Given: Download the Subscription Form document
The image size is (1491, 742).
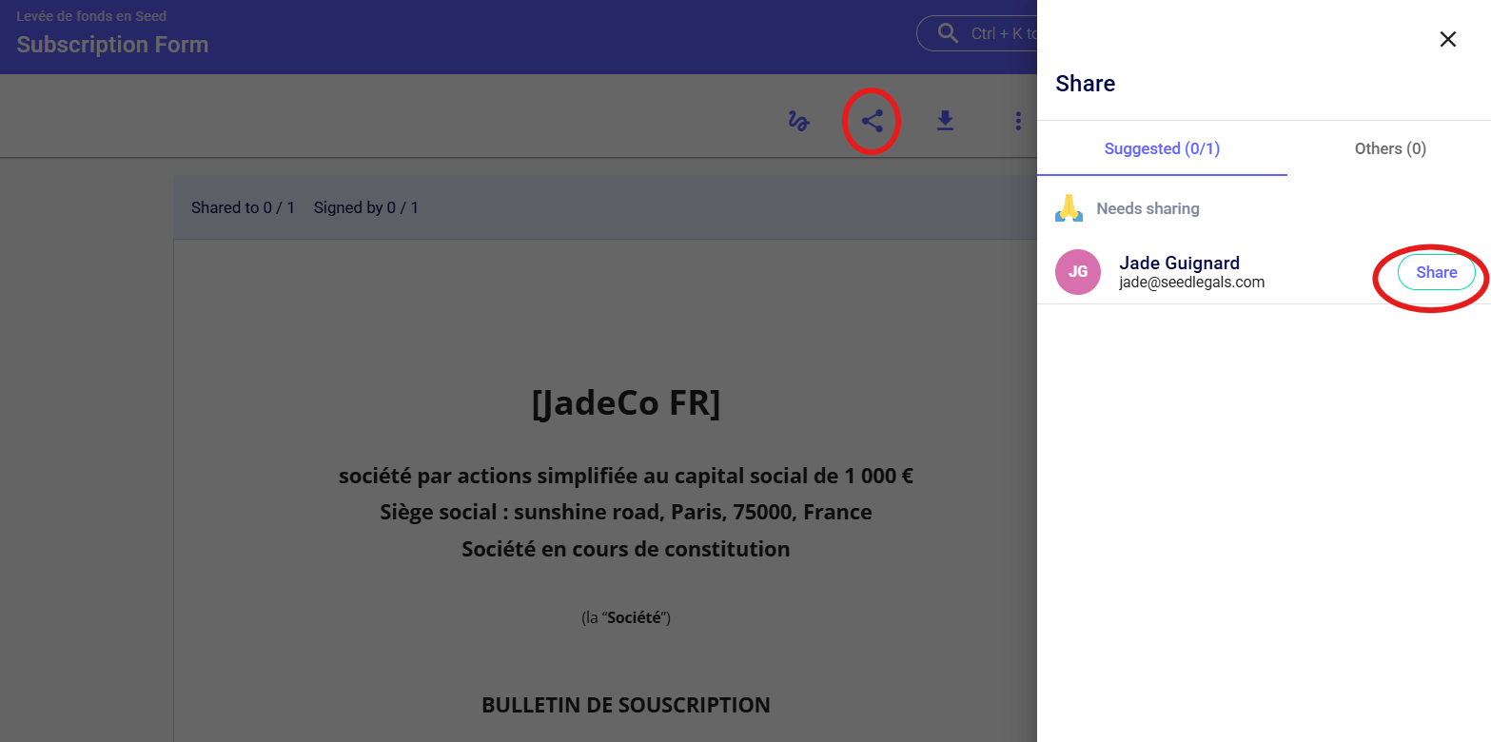Looking at the screenshot, I should point(945,121).
